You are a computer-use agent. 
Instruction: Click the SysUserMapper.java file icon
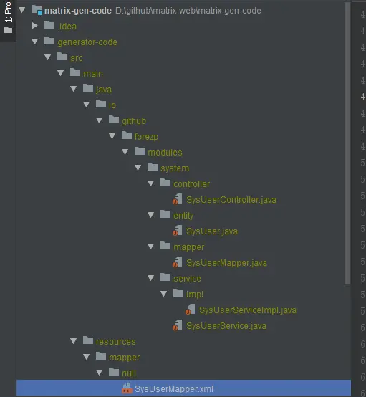coord(178,262)
